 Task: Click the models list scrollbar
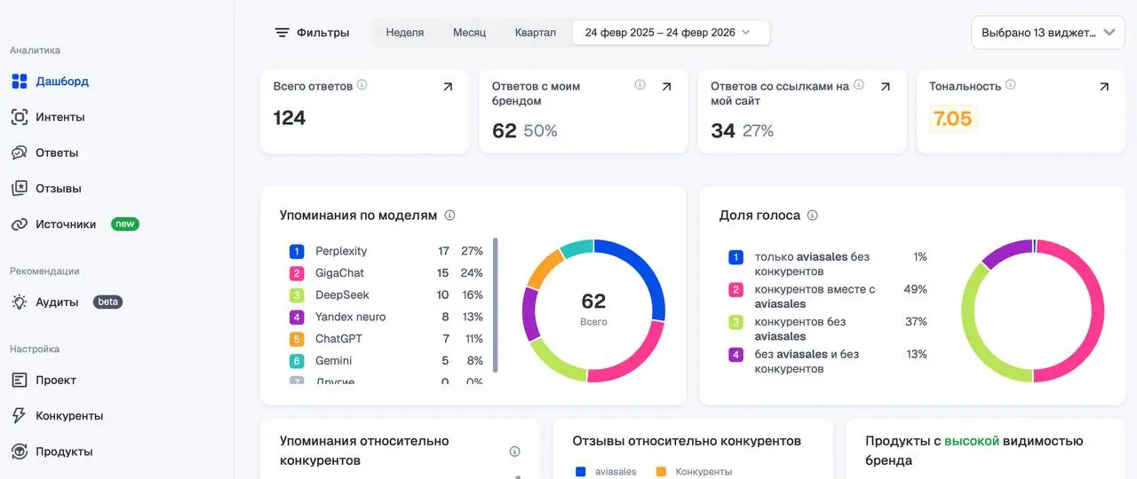495,304
